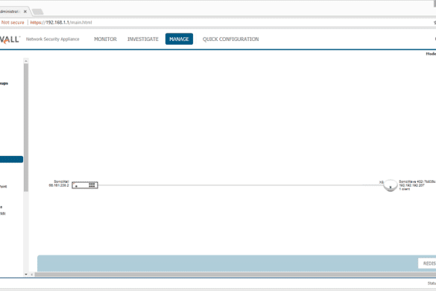Click the sidebar vertical scrollbar thumb
436x291 pixels.
(x=26, y=128)
